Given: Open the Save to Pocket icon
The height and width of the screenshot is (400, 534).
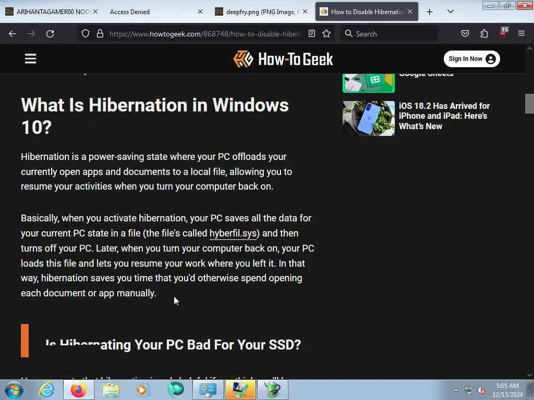Looking at the screenshot, I should [x=465, y=33].
